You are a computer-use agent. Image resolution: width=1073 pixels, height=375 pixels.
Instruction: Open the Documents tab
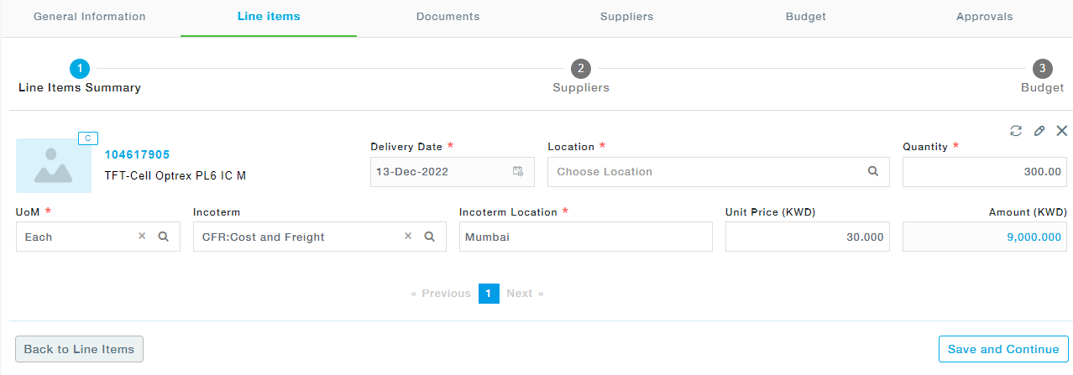(x=448, y=17)
